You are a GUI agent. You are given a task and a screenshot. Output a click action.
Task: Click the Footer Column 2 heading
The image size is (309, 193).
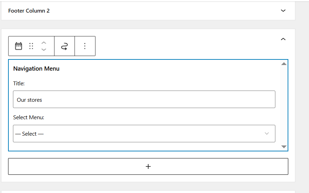(x=29, y=11)
